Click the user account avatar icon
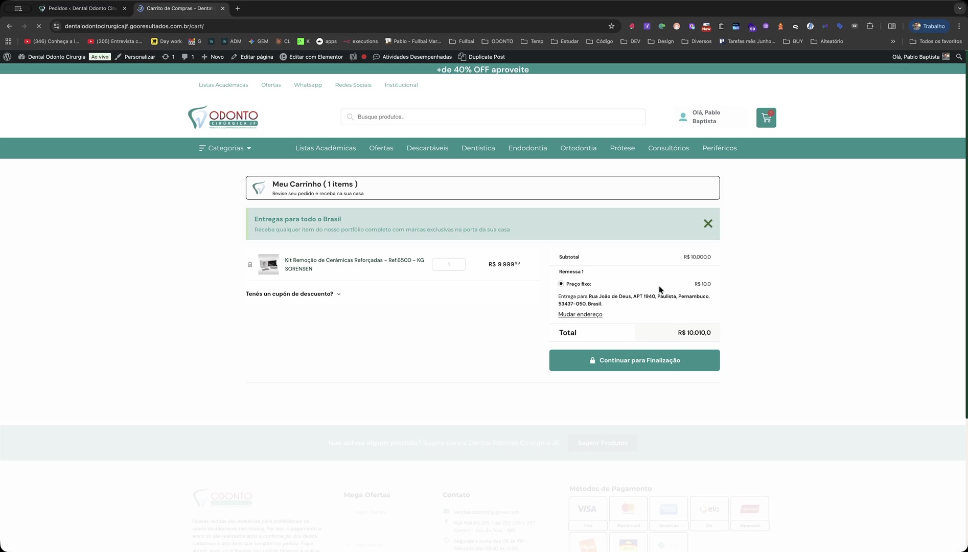968x552 pixels. (x=683, y=117)
